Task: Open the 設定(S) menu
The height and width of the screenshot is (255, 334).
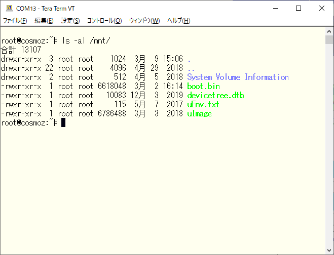Action: [x=70, y=21]
